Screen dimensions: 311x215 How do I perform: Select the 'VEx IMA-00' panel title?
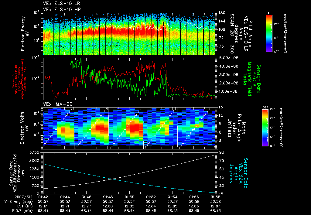(58, 104)
